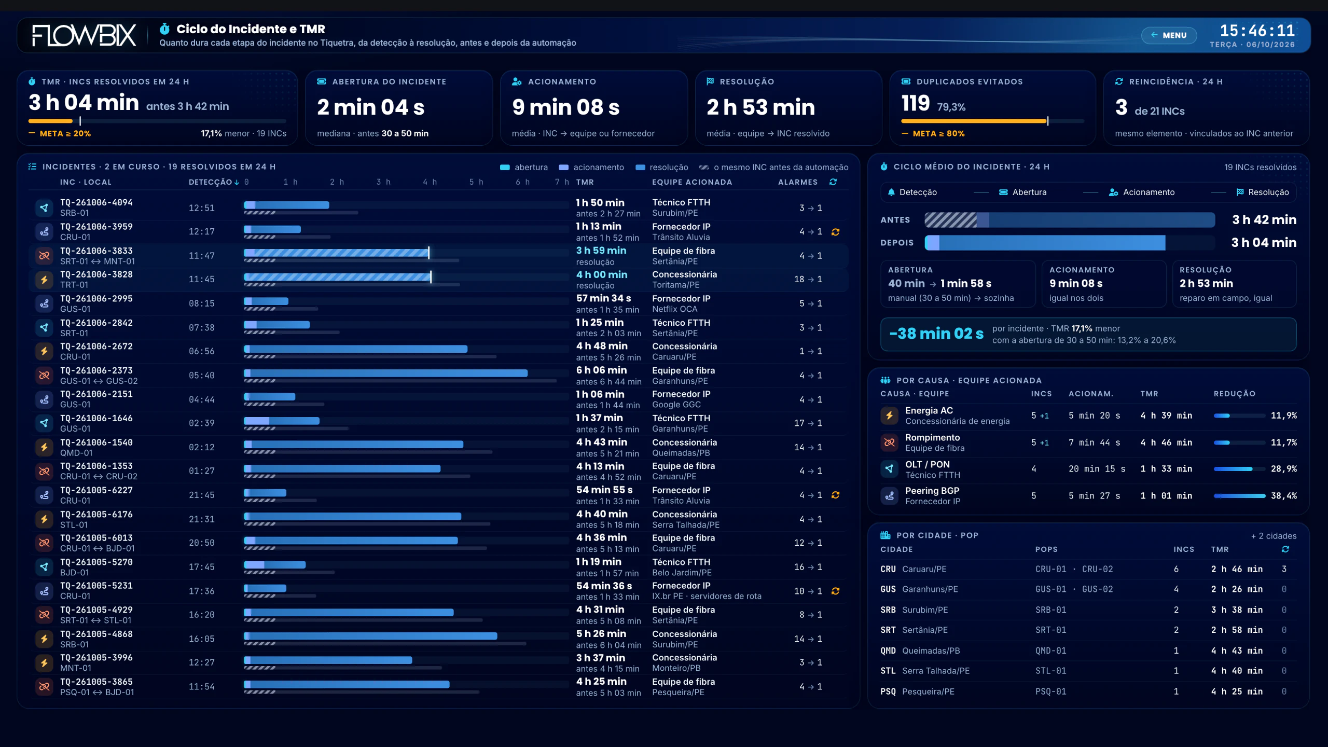Screen dimensions: 1328x747
Task: Select 'IX.br PE · servidores de rota' text
Action: coord(707,597)
